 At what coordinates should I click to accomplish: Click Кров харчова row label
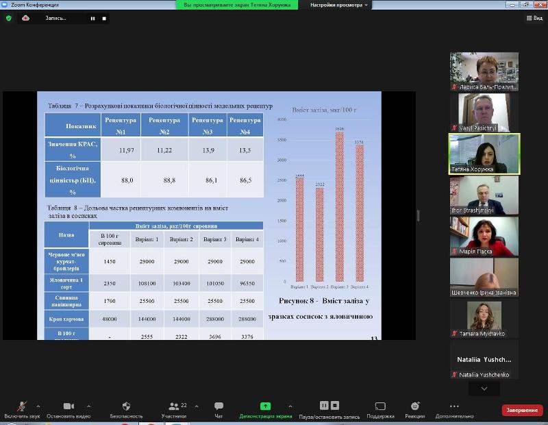pos(66,319)
